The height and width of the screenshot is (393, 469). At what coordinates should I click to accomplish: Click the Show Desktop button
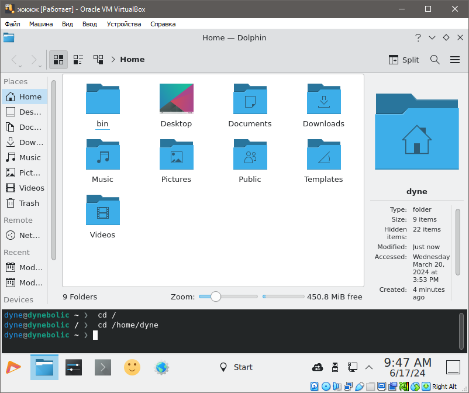coord(453,367)
